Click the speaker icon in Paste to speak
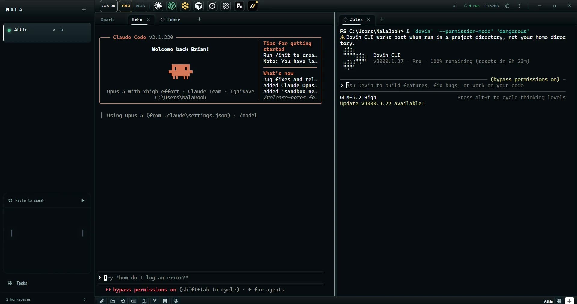Image resolution: width=577 pixels, height=304 pixels. coord(10,200)
